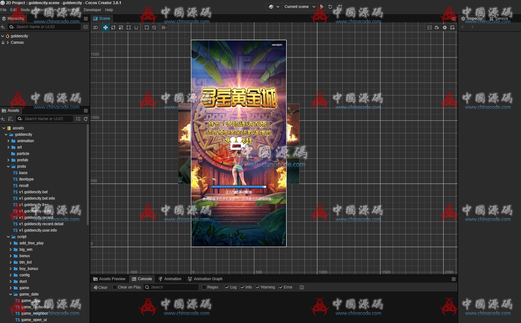
Task: Uncheck the Info filter checkbox
Action: pos(242,287)
